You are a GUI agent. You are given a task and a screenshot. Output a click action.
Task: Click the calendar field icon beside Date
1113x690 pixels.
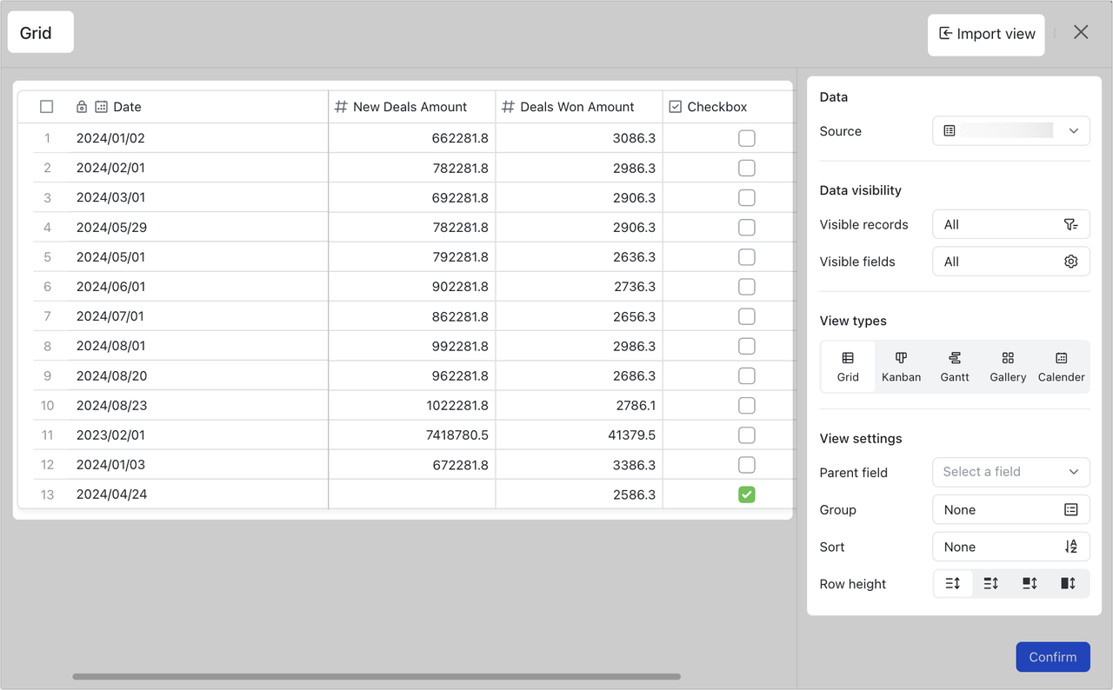pos(101,107)
